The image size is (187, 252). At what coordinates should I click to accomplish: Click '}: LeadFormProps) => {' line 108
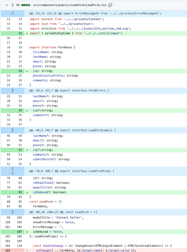point(48,236)
